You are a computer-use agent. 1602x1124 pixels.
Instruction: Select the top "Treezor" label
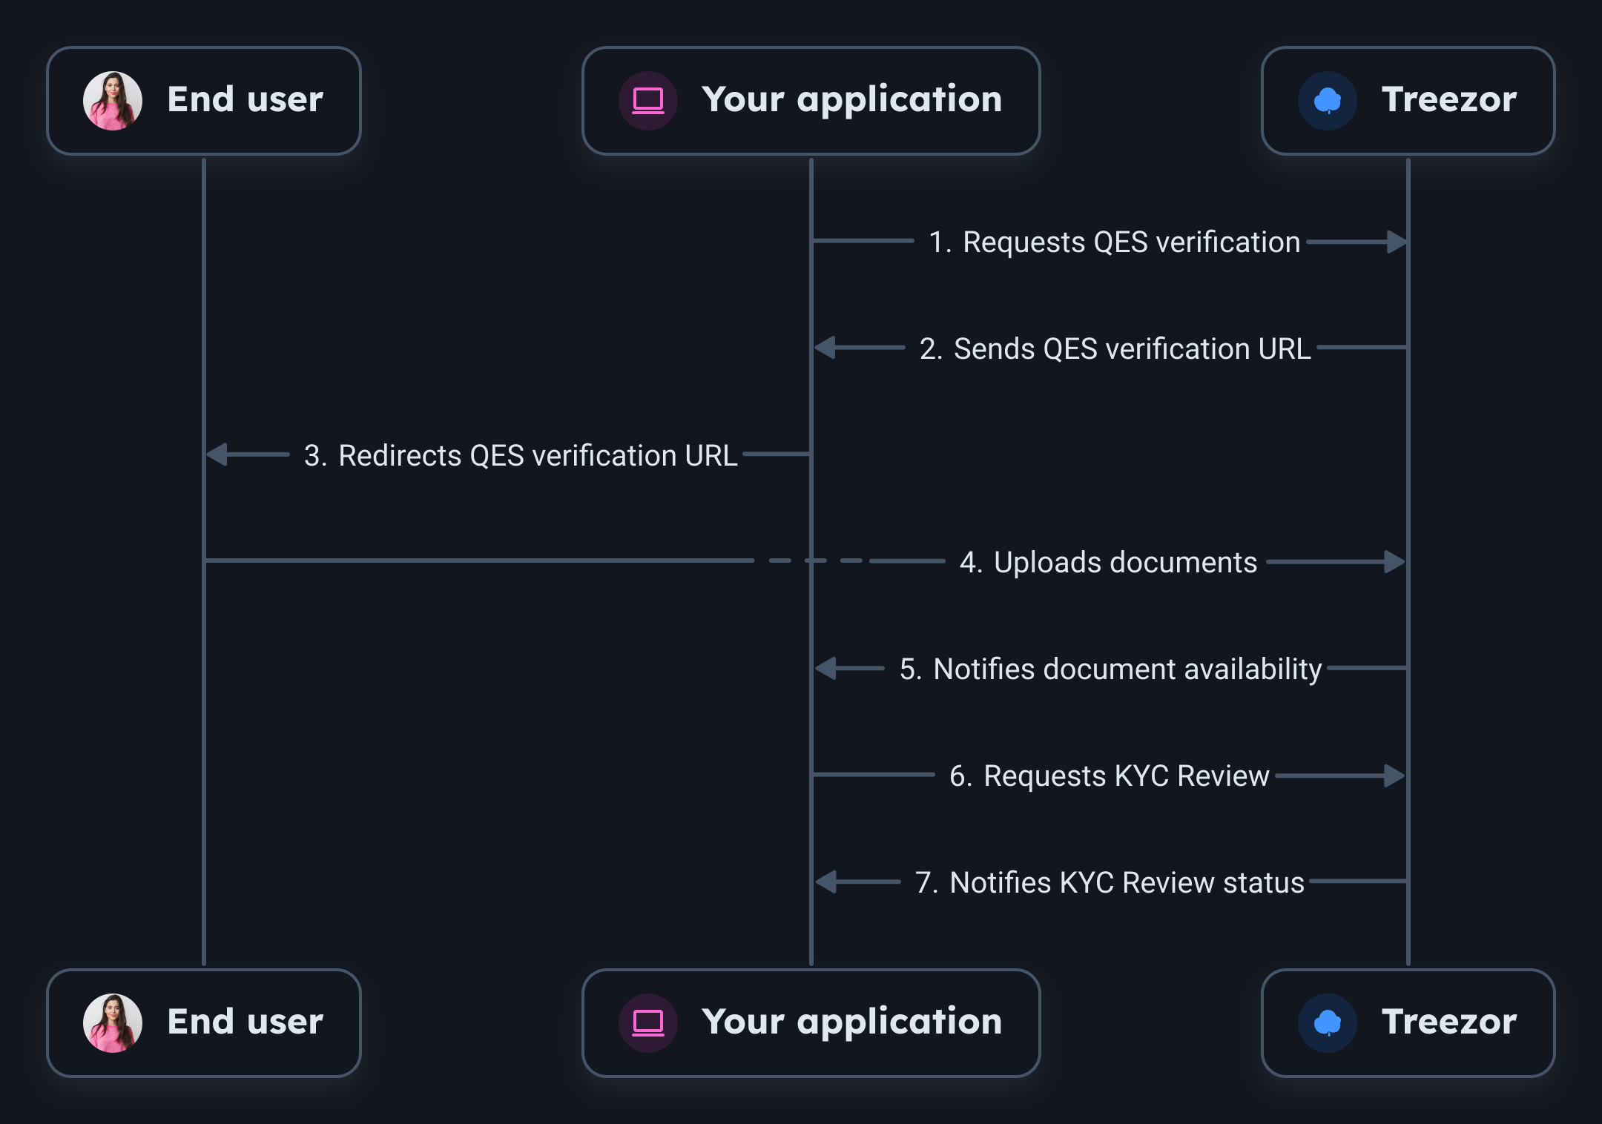pos(1449,100)
